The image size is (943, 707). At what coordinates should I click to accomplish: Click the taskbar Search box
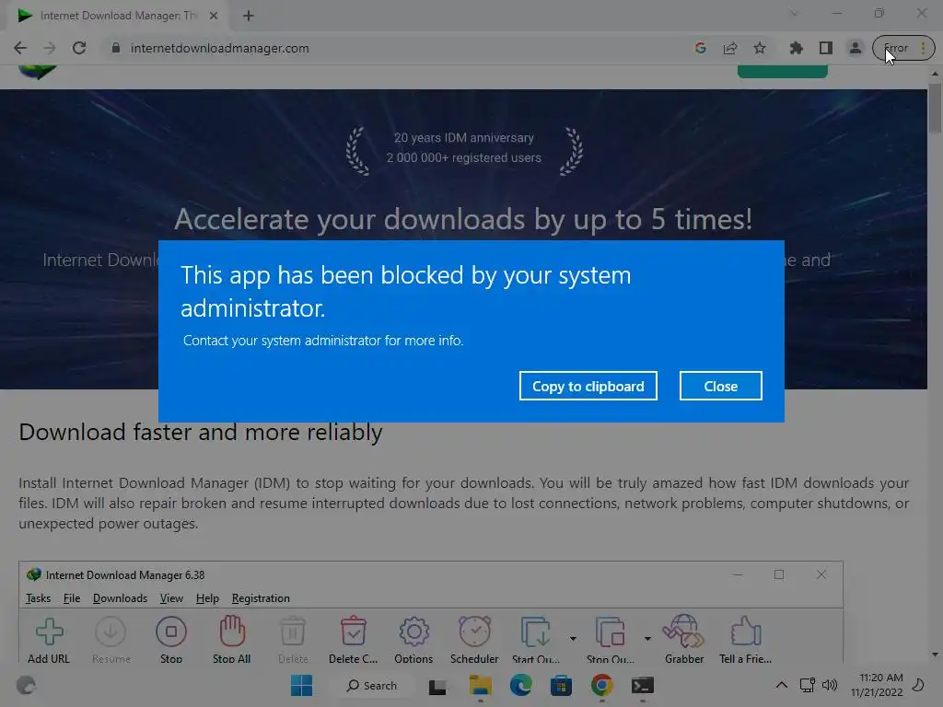pos(372,685)
